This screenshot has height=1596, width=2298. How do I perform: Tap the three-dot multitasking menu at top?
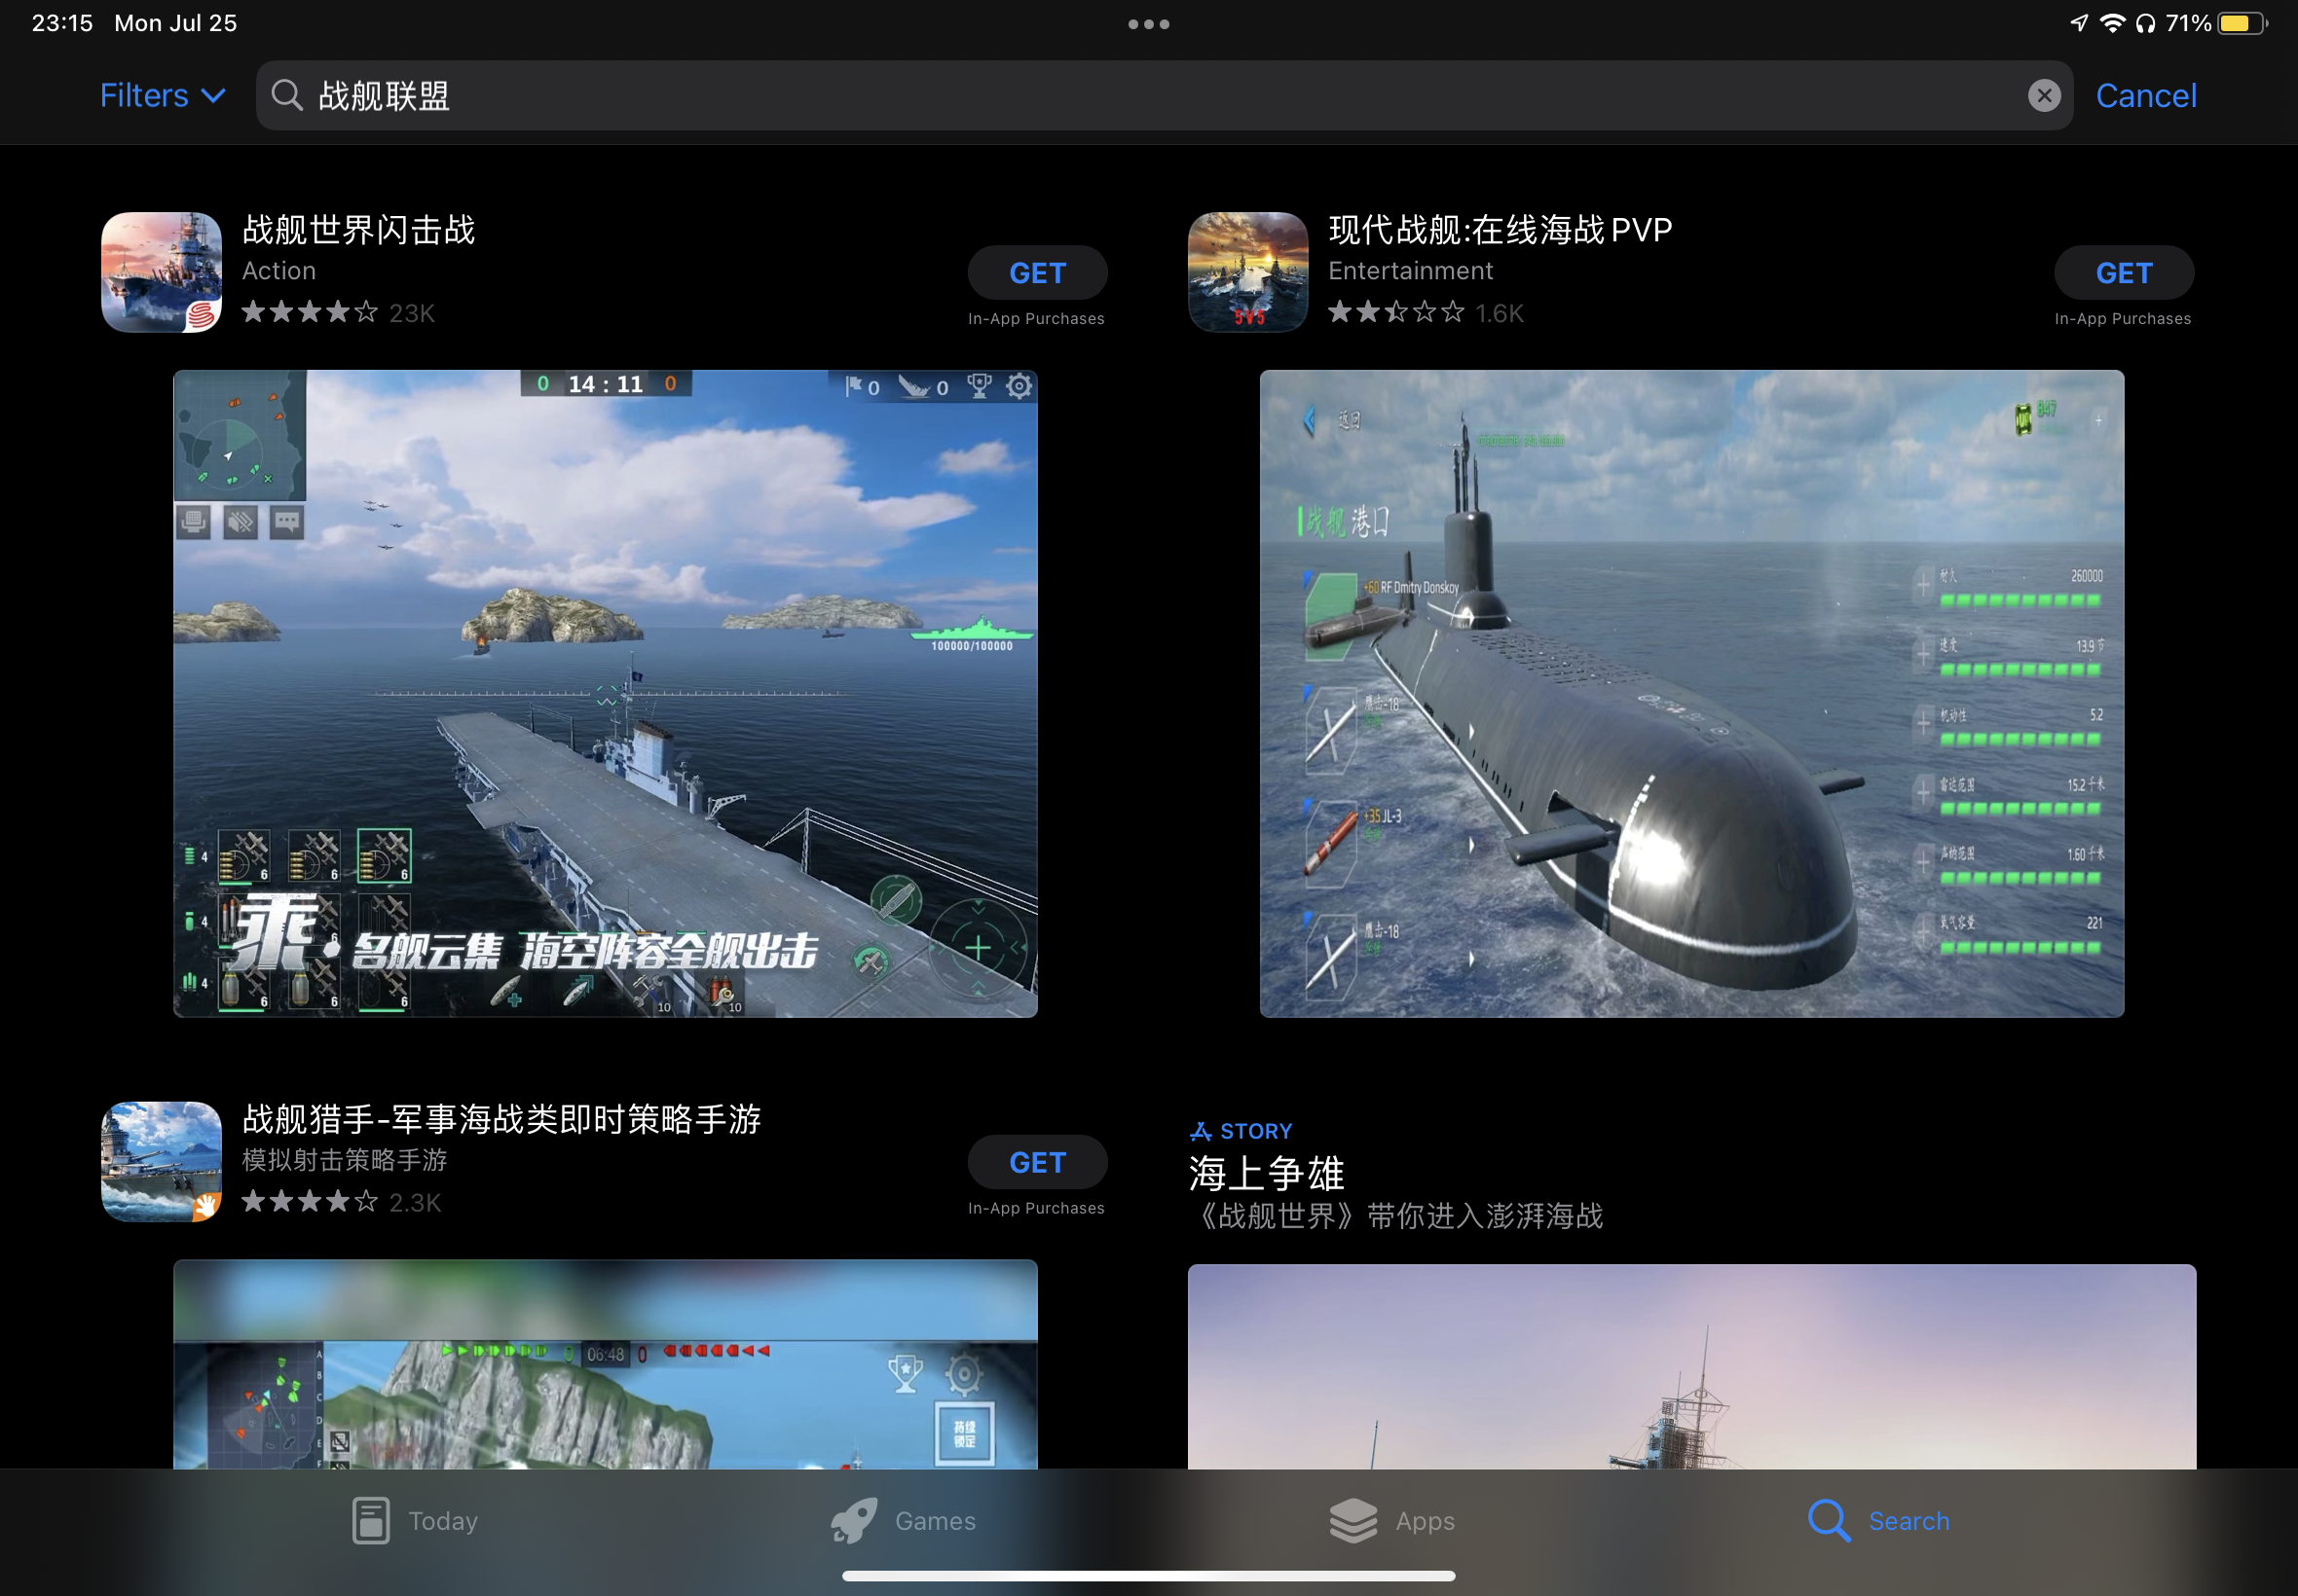(1148, 24)
